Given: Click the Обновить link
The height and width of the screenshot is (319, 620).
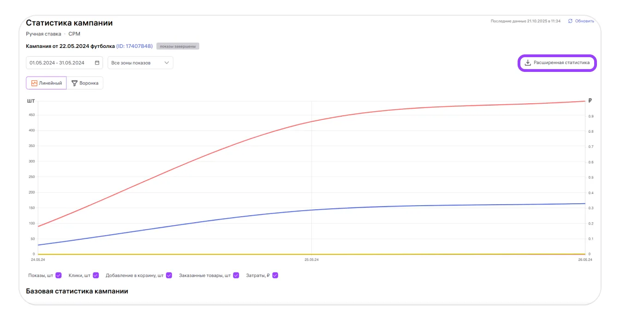Looking at the screenshot, I should (584, 21).
